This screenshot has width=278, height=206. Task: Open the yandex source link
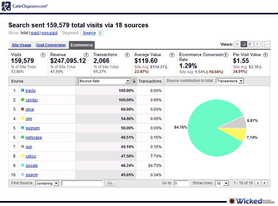click(x=32, y=100)
